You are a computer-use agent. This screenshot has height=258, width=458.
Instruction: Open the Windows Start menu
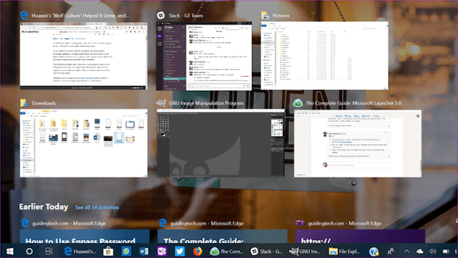click(10, 251)
